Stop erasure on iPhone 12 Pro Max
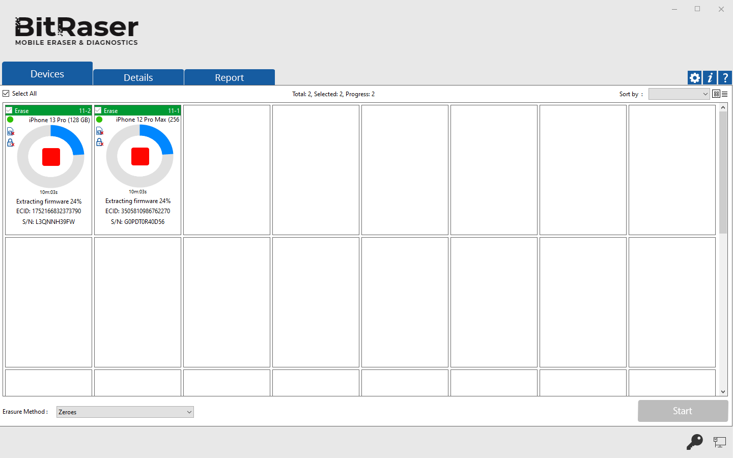 (140, 156)
